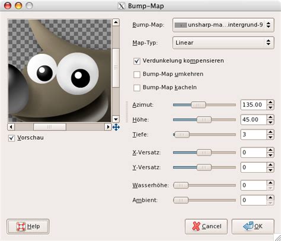Click the Y-Versatz value field

pyautogui.click(x=254, y=168)
